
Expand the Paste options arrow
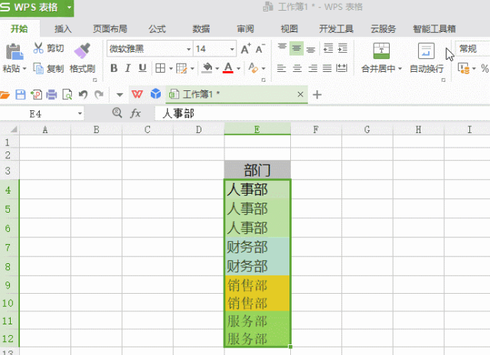24,68
